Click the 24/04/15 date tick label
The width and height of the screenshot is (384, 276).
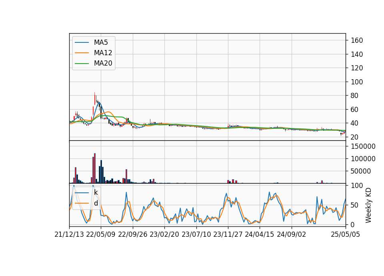pyautogui.click(x=260, y=234)
